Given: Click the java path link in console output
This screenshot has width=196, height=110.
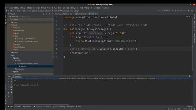Looking at the screenshot, I should [36, 79].
